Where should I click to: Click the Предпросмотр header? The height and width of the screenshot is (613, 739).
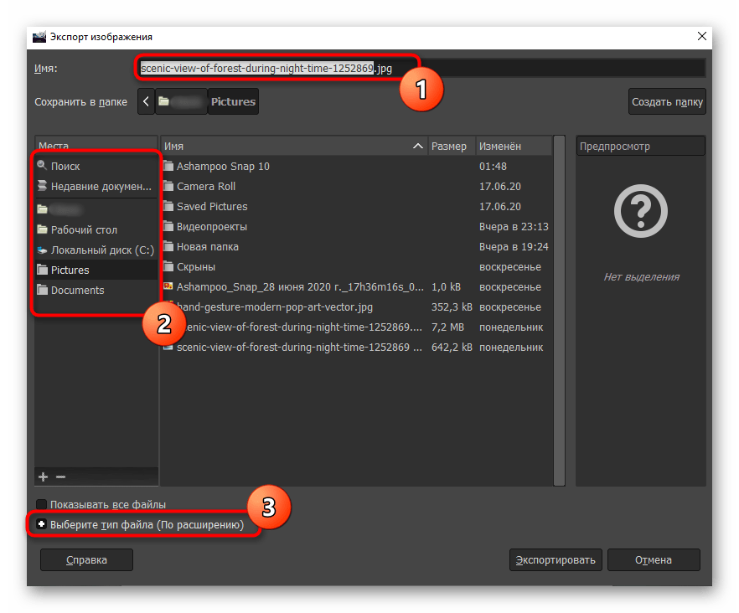(640, 146)
